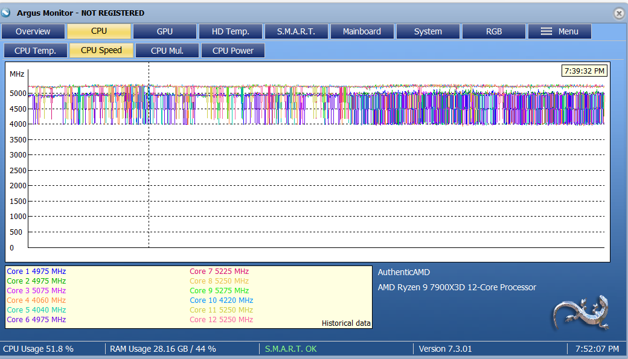Click the Core 6 4975 MHz legend entry
Image resolution: width=628 pixels, height=359 pixels.
[36, 319]
